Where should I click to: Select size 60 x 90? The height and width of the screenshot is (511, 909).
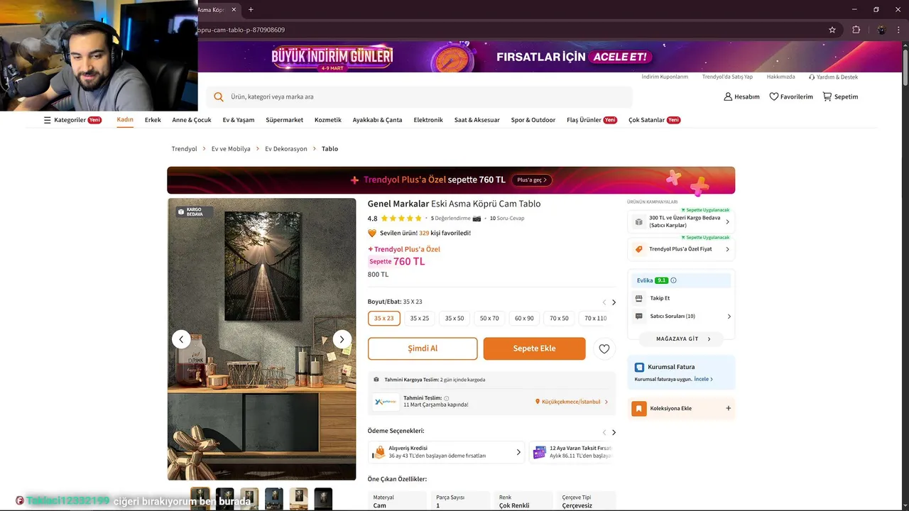point(524,319)
